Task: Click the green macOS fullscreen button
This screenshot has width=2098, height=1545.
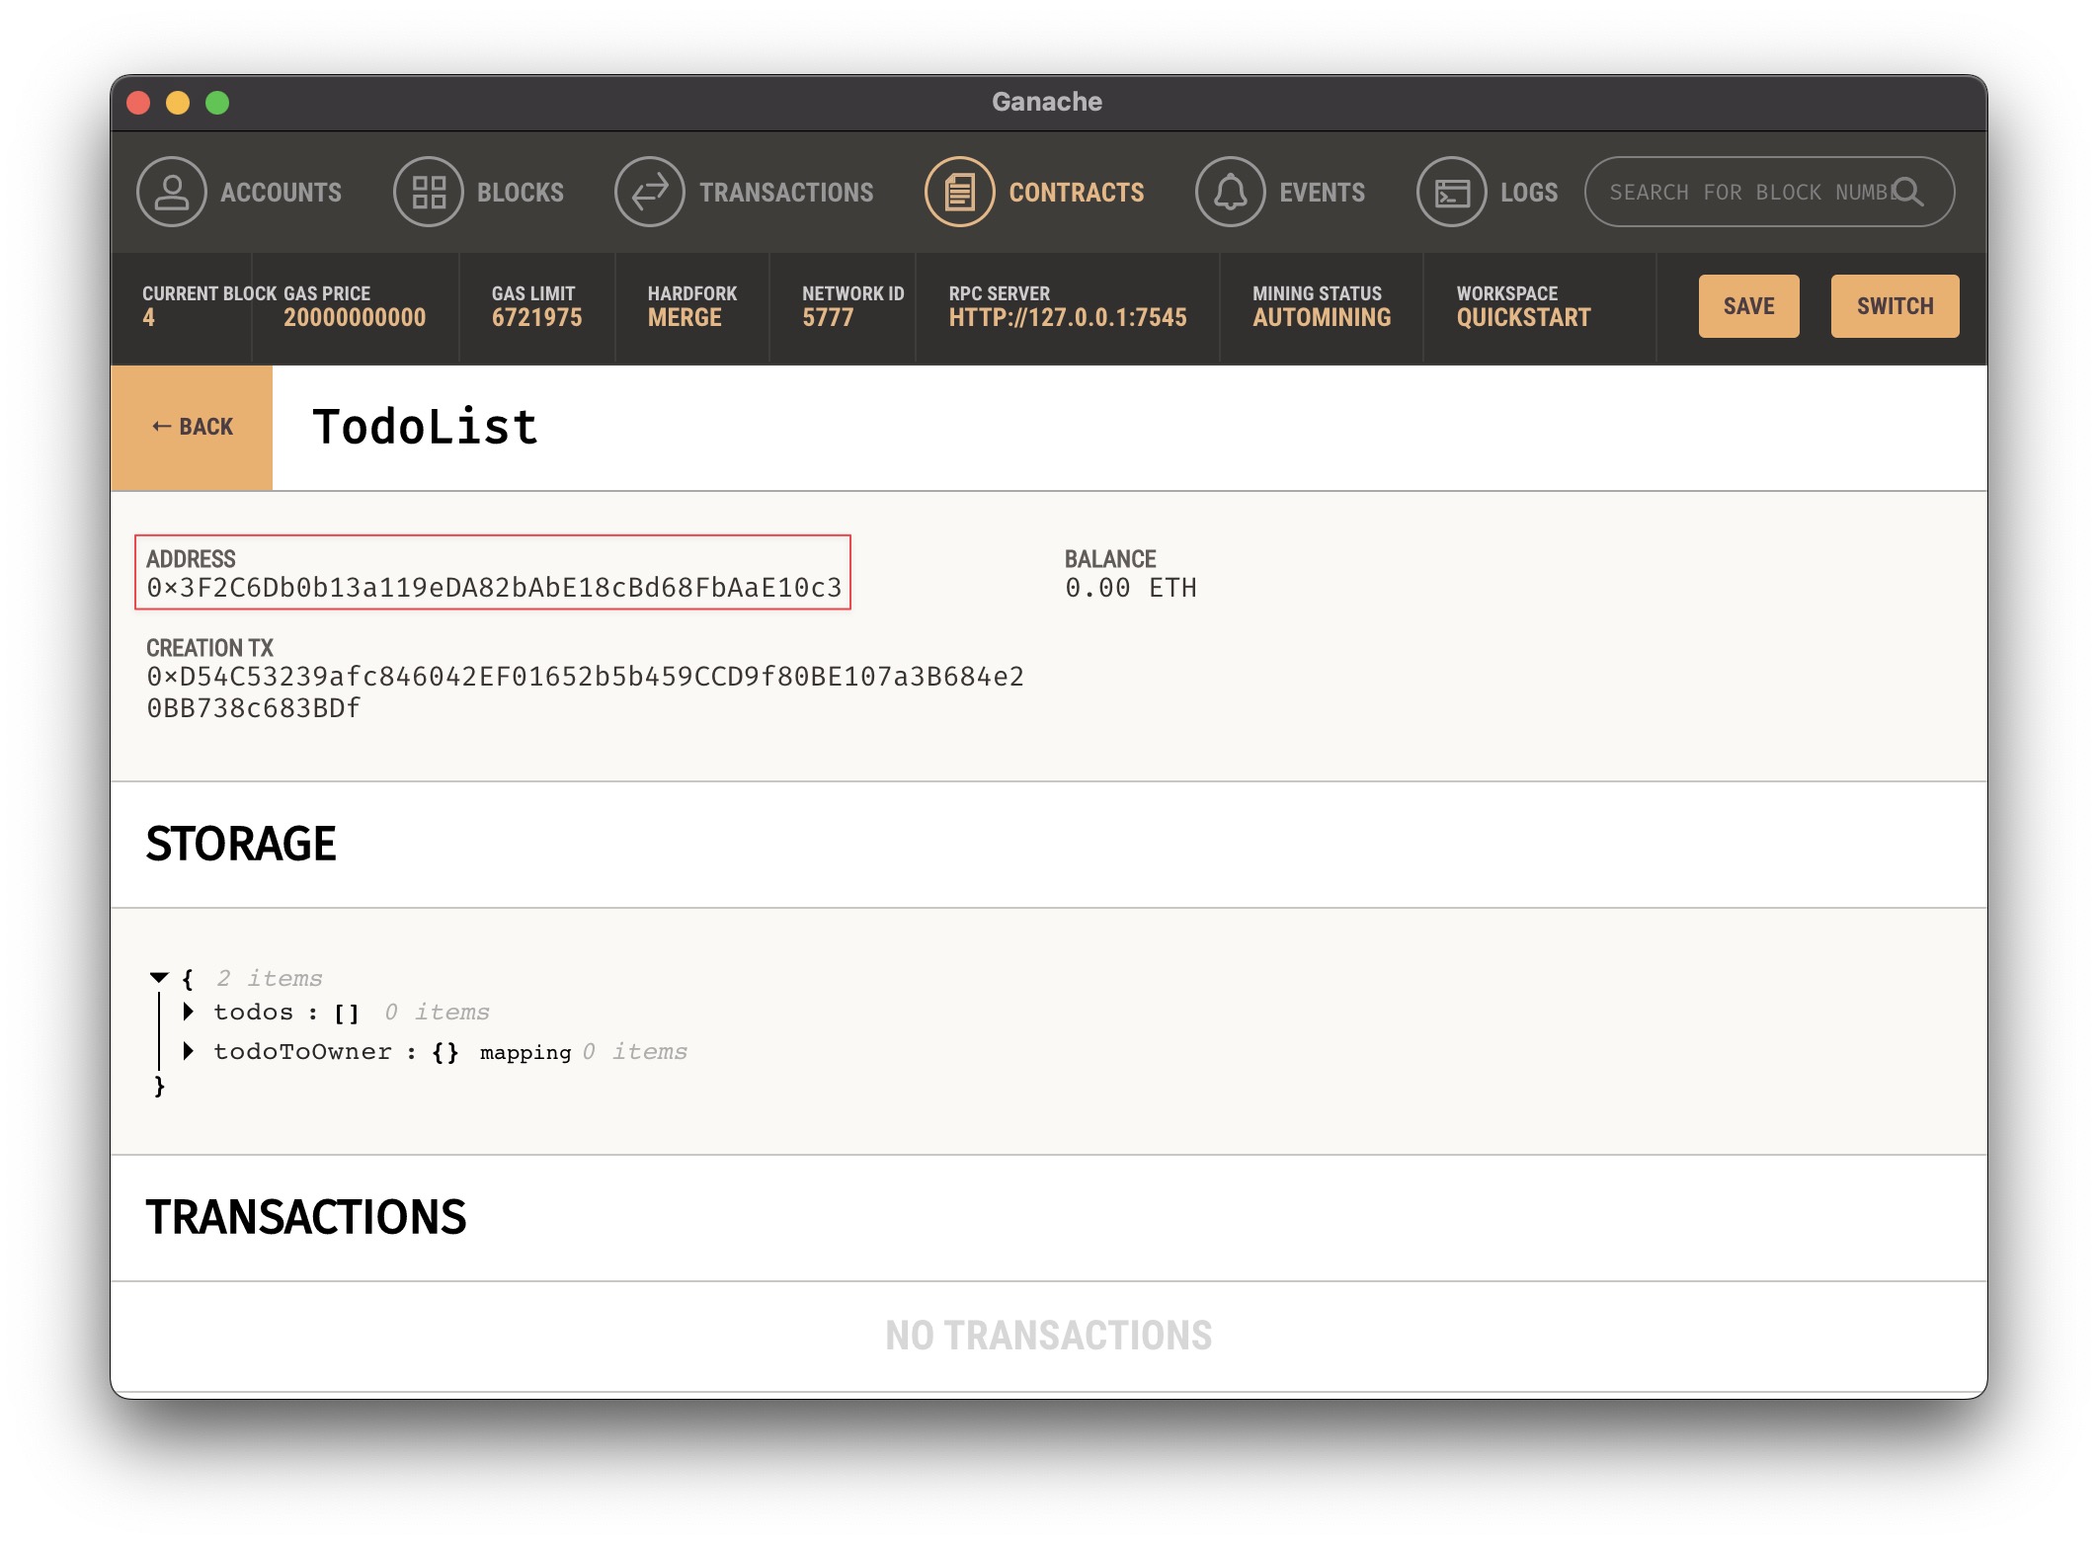Action: pyautogui.click(x=217, y=103)
